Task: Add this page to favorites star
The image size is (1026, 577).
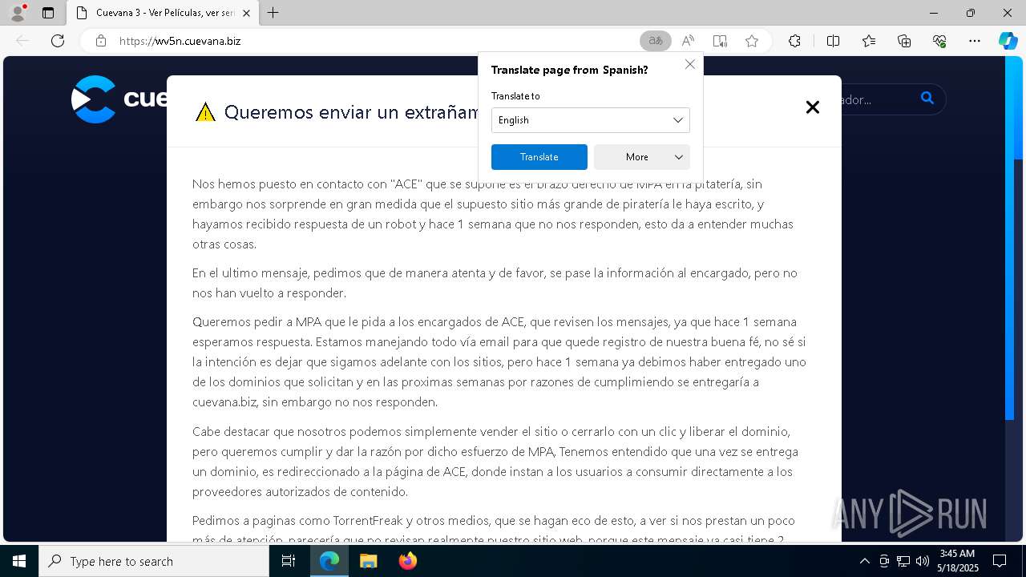Action: 752,41
